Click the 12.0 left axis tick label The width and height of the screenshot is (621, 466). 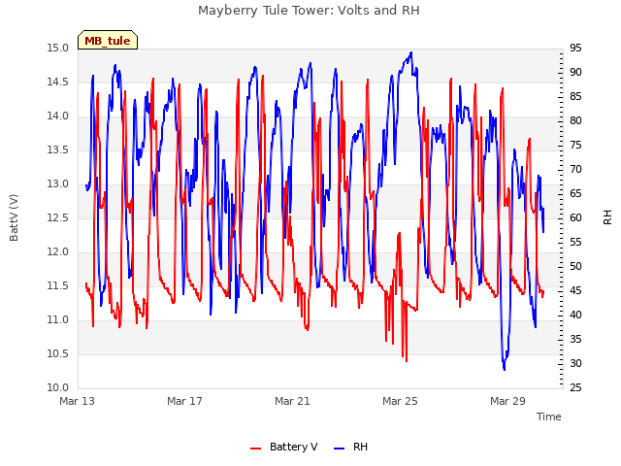click(x=58, y=252)
